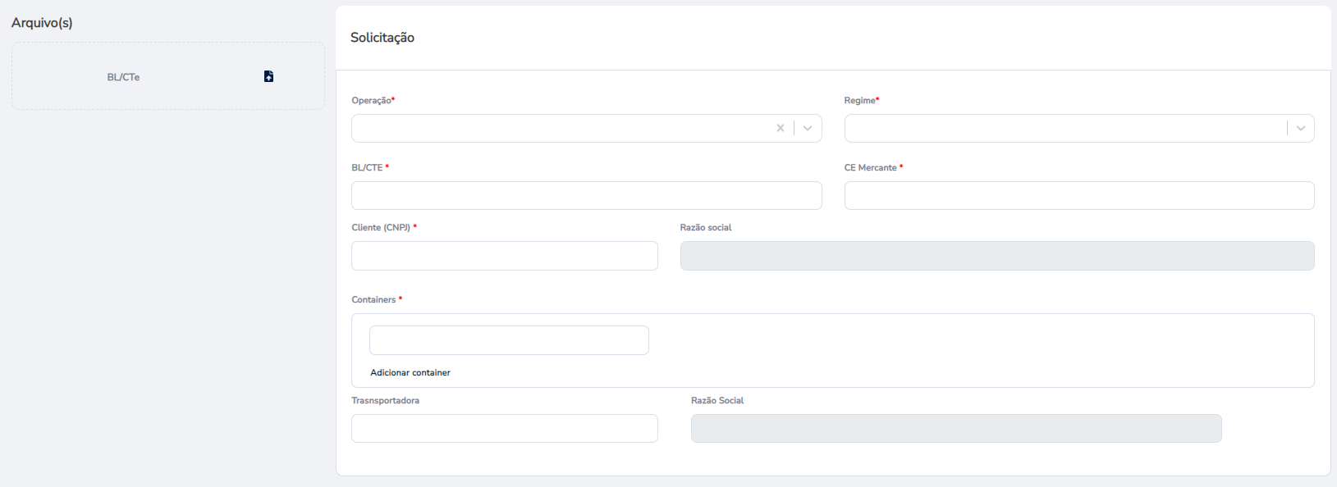The image size is (1337, 487).
Task: Focus the container number input box
Action: point(509,340)
